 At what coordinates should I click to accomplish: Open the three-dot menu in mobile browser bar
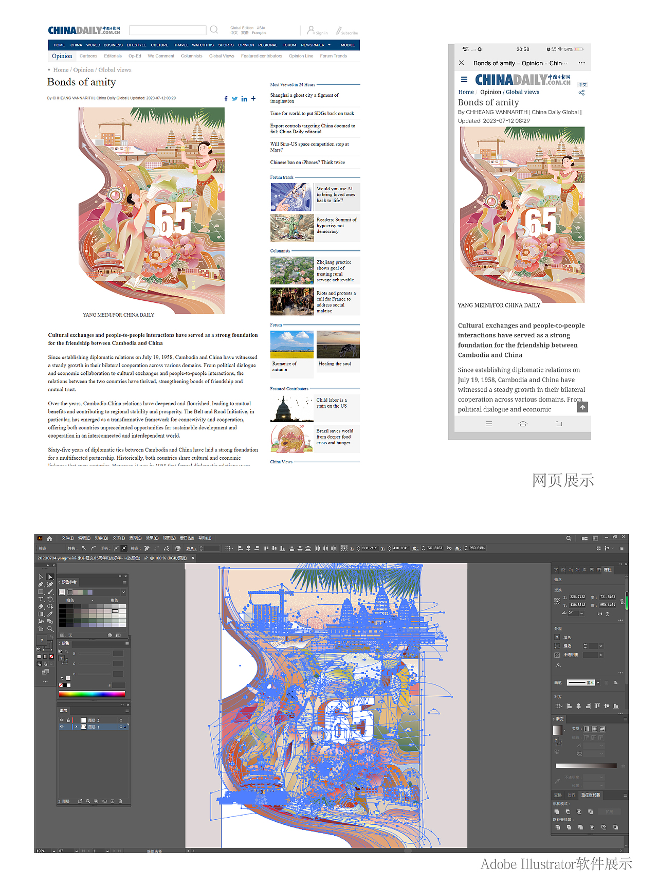582,63
